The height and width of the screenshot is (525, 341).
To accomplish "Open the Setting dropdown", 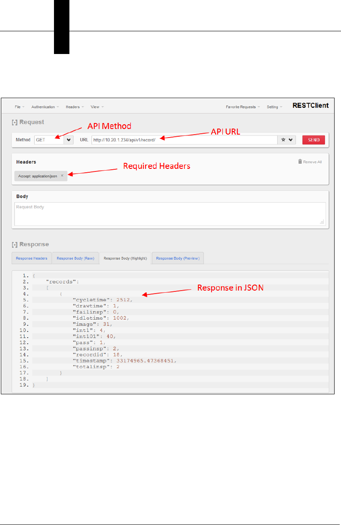I will 274,107.
